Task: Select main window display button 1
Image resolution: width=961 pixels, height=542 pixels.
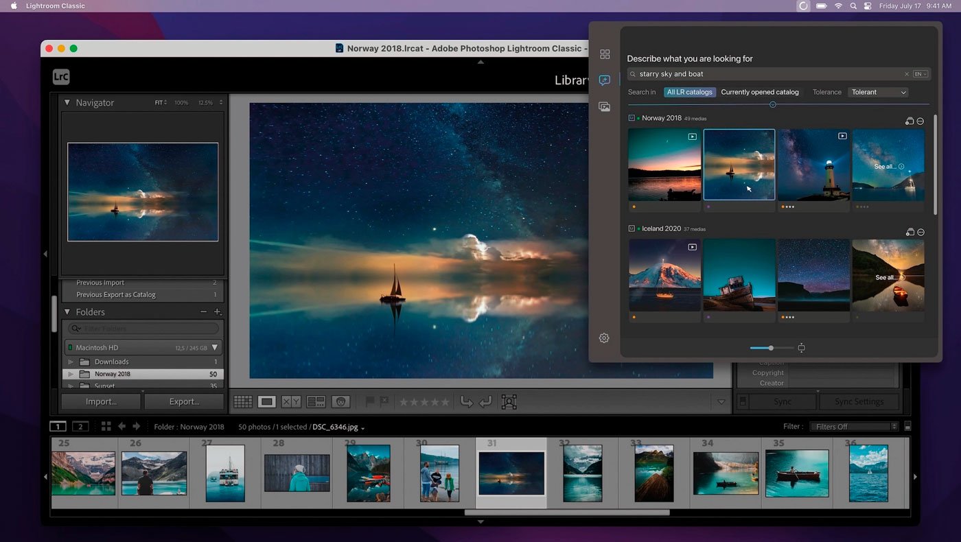Action: [58, 426]
